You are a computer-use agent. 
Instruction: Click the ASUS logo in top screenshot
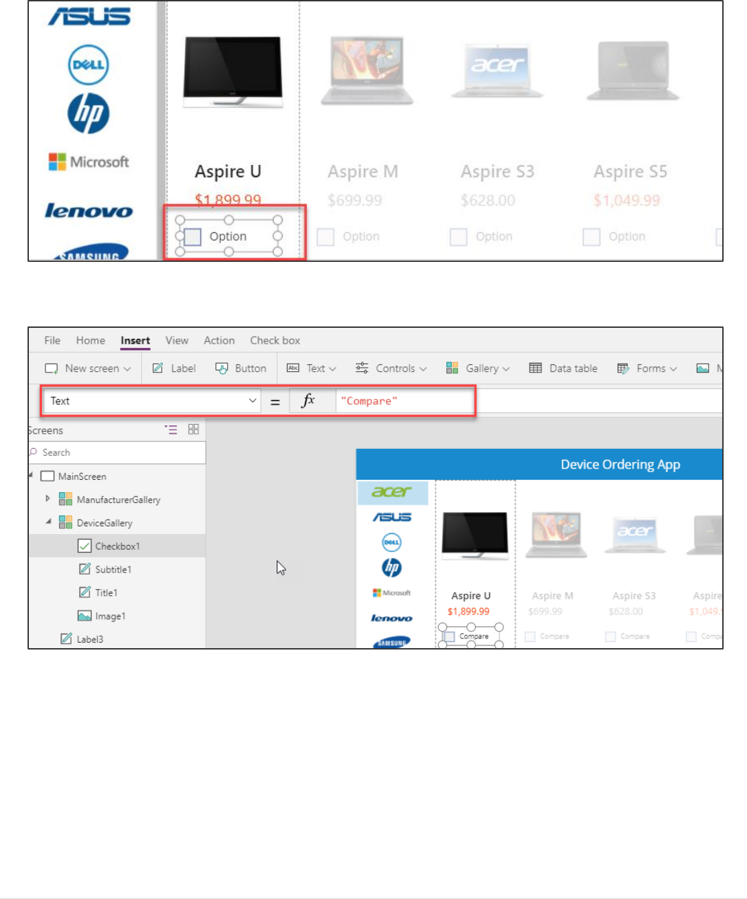click(x=89, y=16)
